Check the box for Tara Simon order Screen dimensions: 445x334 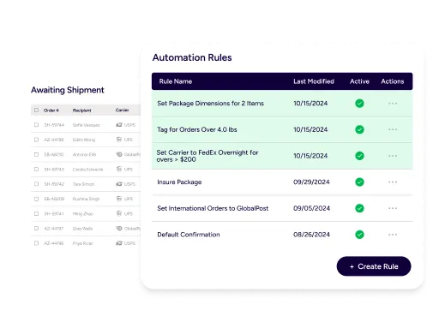tap(36, 184)
